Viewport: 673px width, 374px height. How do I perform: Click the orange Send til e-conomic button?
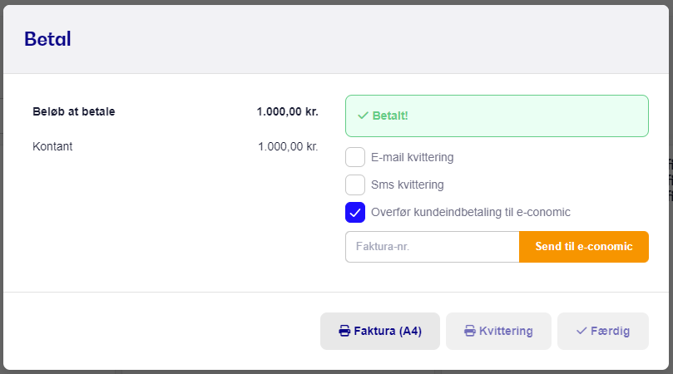pyautogui.click(x=584, y=247)
